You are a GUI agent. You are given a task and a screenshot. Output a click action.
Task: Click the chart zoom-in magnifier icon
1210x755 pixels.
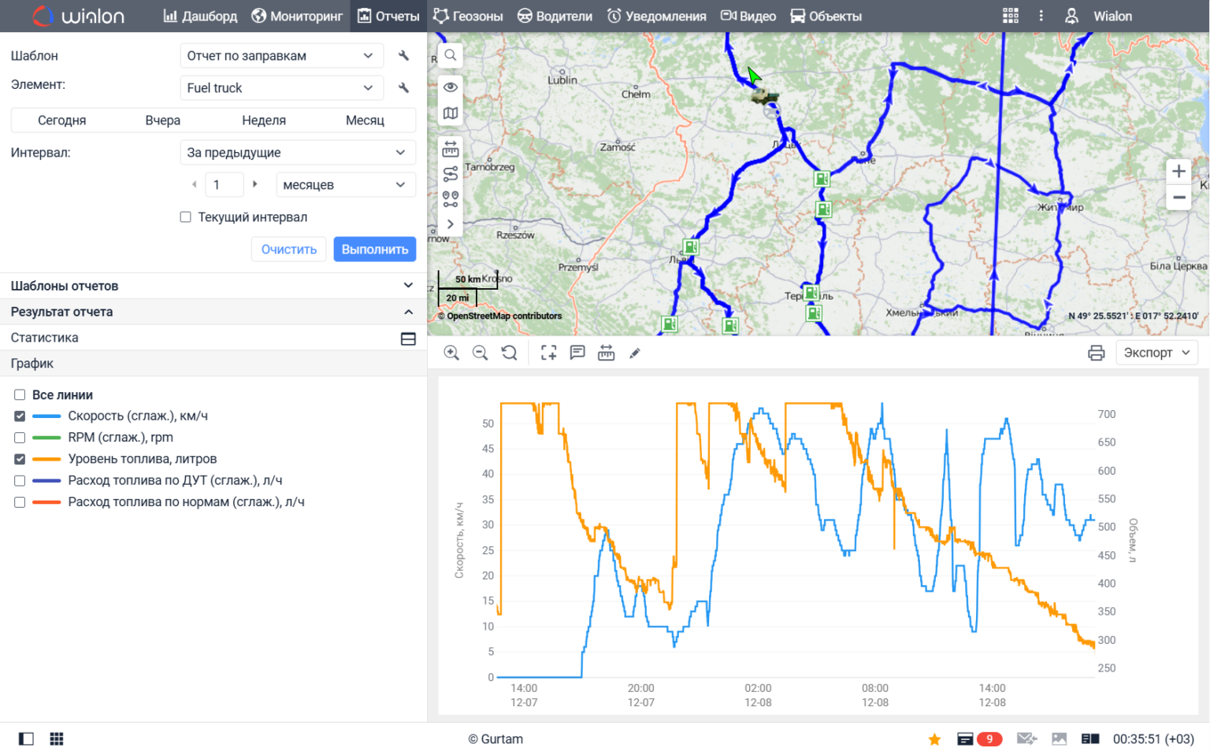coord(451,353)
